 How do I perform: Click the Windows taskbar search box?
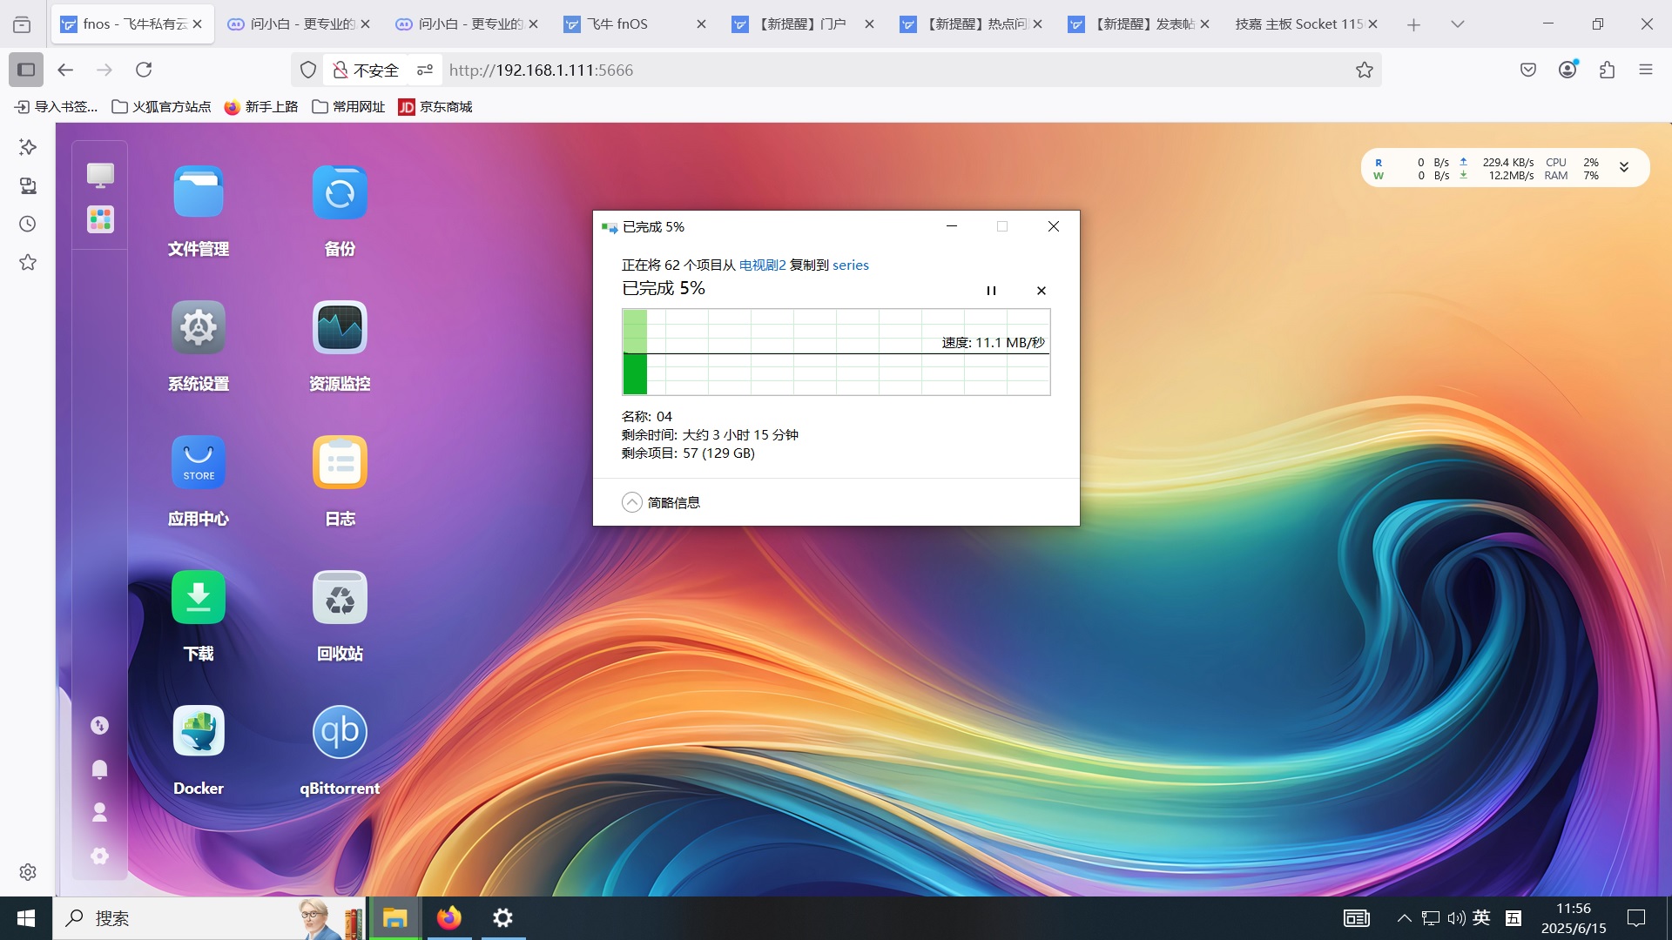tap(209, 918)
